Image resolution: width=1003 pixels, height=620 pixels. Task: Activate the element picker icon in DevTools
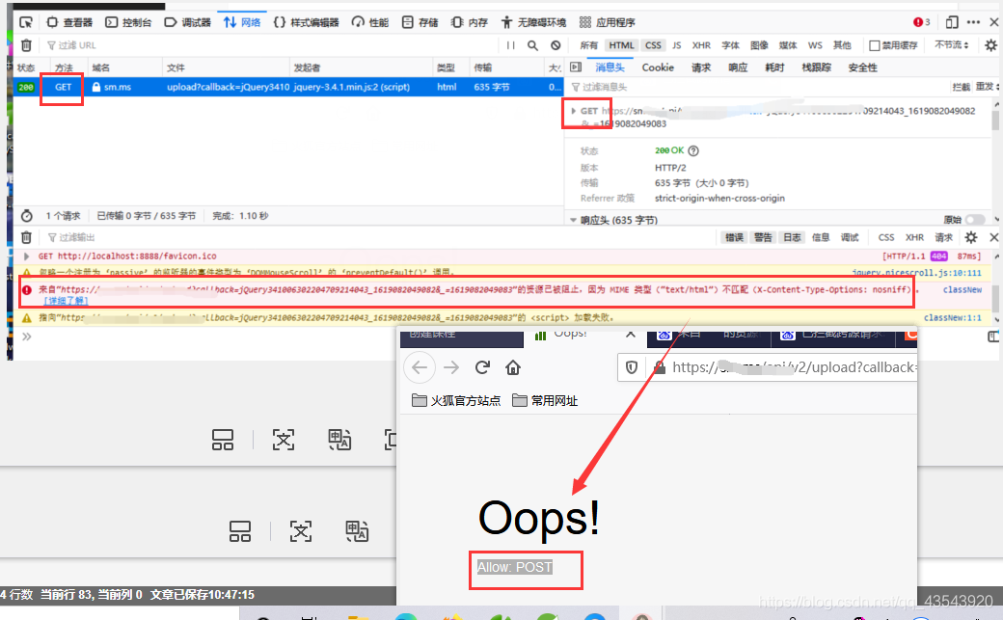pos(26,22)
